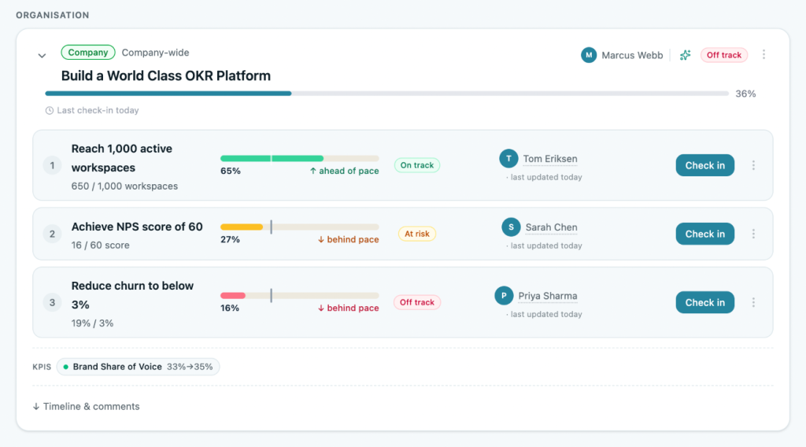Expand Timeline & comments

point(86,406)
